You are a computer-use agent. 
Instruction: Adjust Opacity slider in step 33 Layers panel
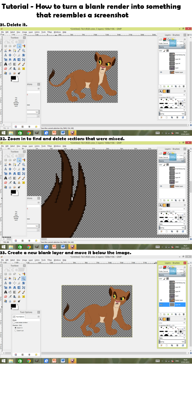172,275
